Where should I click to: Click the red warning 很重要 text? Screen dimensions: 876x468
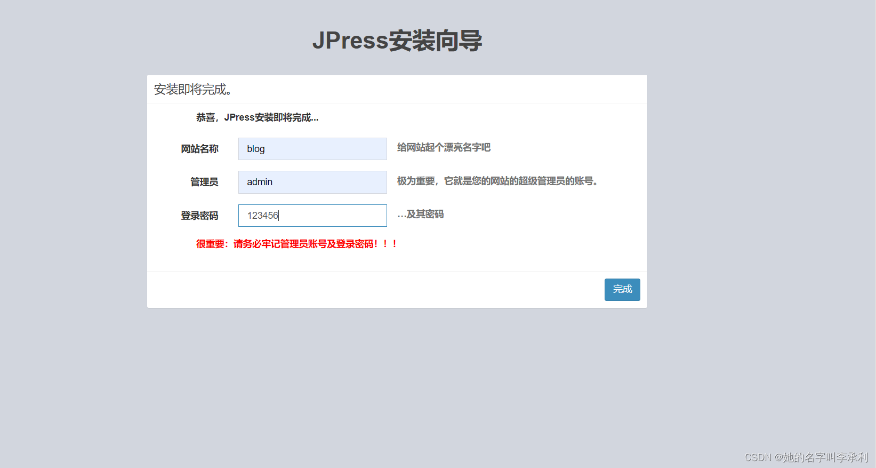pyautogui.click(x=296, y=244)
